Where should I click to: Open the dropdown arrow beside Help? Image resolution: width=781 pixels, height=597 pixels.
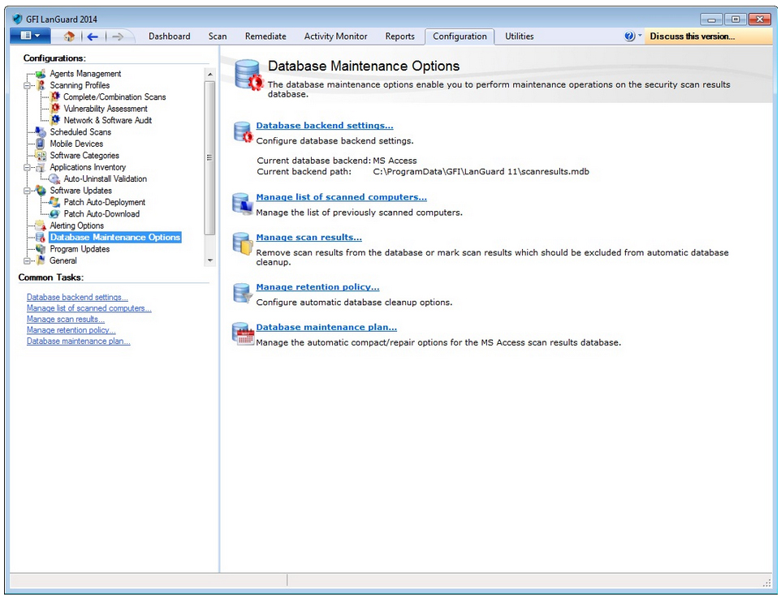(640, 36)
